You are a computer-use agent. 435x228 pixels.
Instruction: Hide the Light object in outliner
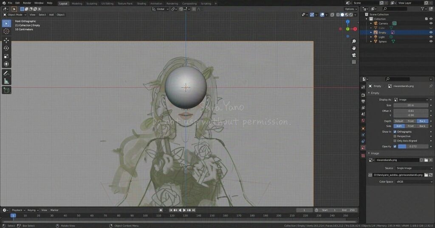pos(431,37)
